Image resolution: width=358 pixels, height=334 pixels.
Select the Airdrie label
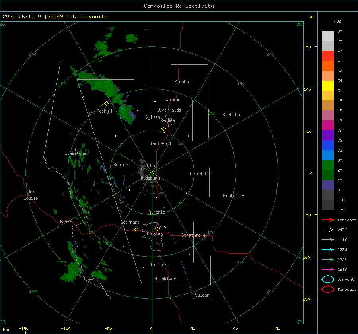coord(157,212)
